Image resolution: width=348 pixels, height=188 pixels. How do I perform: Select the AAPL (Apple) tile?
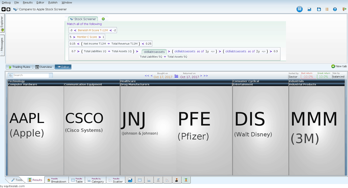(36, 131)
